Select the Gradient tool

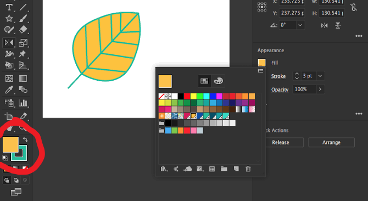pos(23,79)
